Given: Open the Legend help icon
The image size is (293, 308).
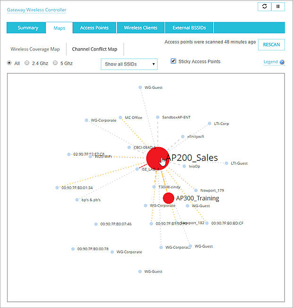Looking at the screenshot, I should (x=282, y=62).
